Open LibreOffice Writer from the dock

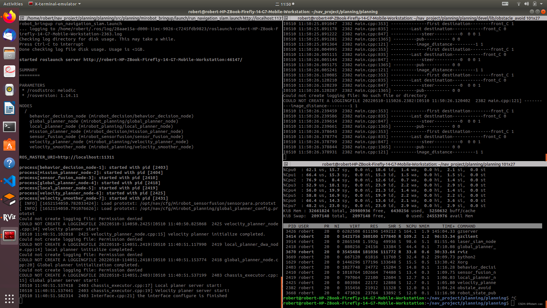[9, 108]
